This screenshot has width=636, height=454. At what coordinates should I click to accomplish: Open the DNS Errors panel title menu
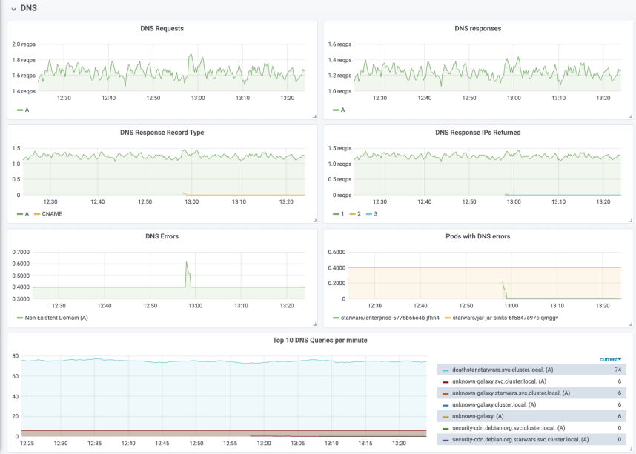click(162, 236)
